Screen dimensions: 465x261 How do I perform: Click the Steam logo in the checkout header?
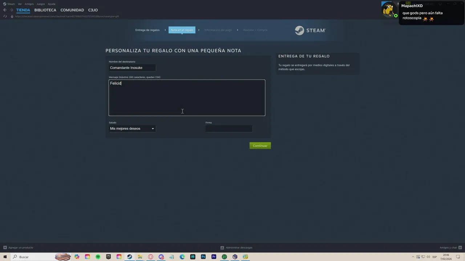tap(310, 30)
